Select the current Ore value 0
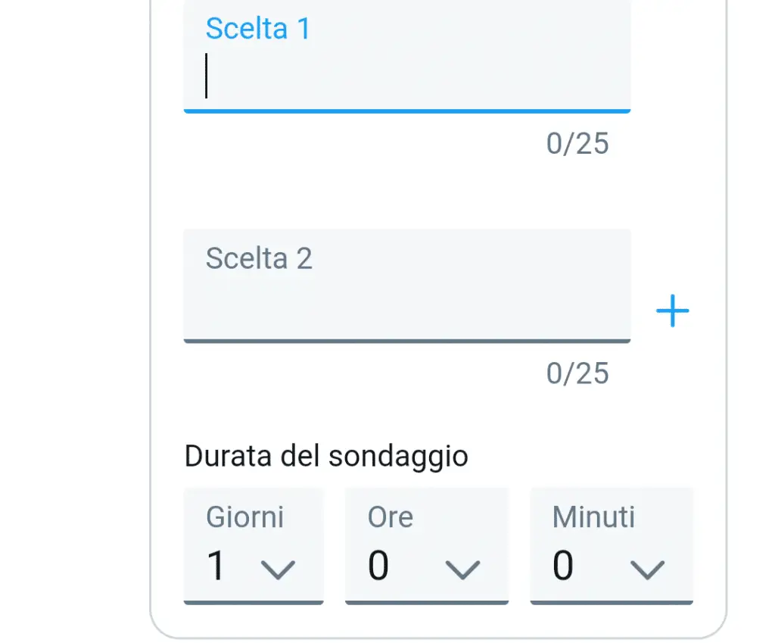Image resolution: width=775 pixels, height=643 pixels. (x=378, y=567)
